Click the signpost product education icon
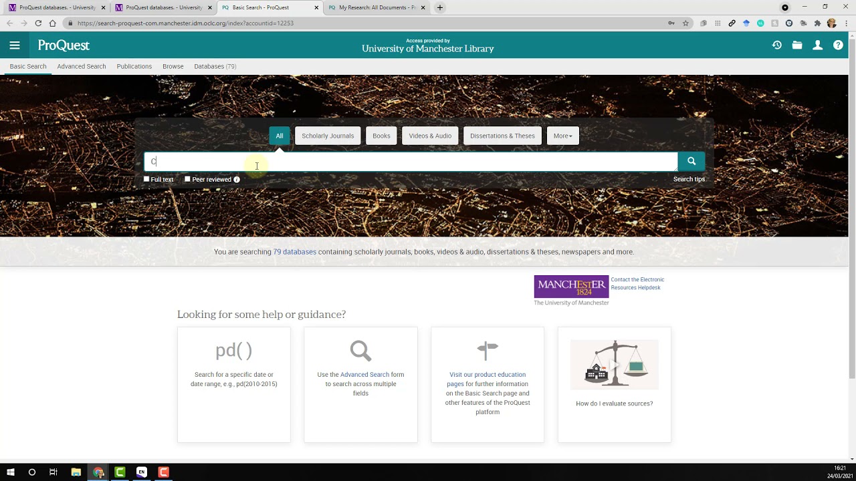Viewport: 856px width, 481px height. tap(488, 351)
